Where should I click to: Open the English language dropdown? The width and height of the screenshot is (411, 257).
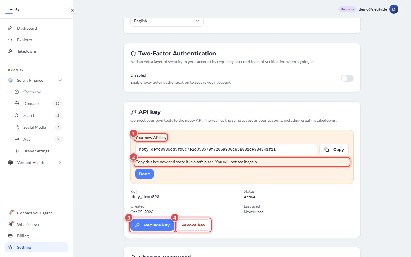click(167, 21)
